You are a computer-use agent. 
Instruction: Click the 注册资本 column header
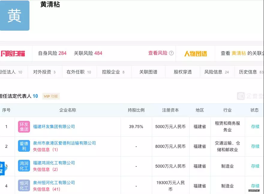pyautogui.click(x=170, y=110)
